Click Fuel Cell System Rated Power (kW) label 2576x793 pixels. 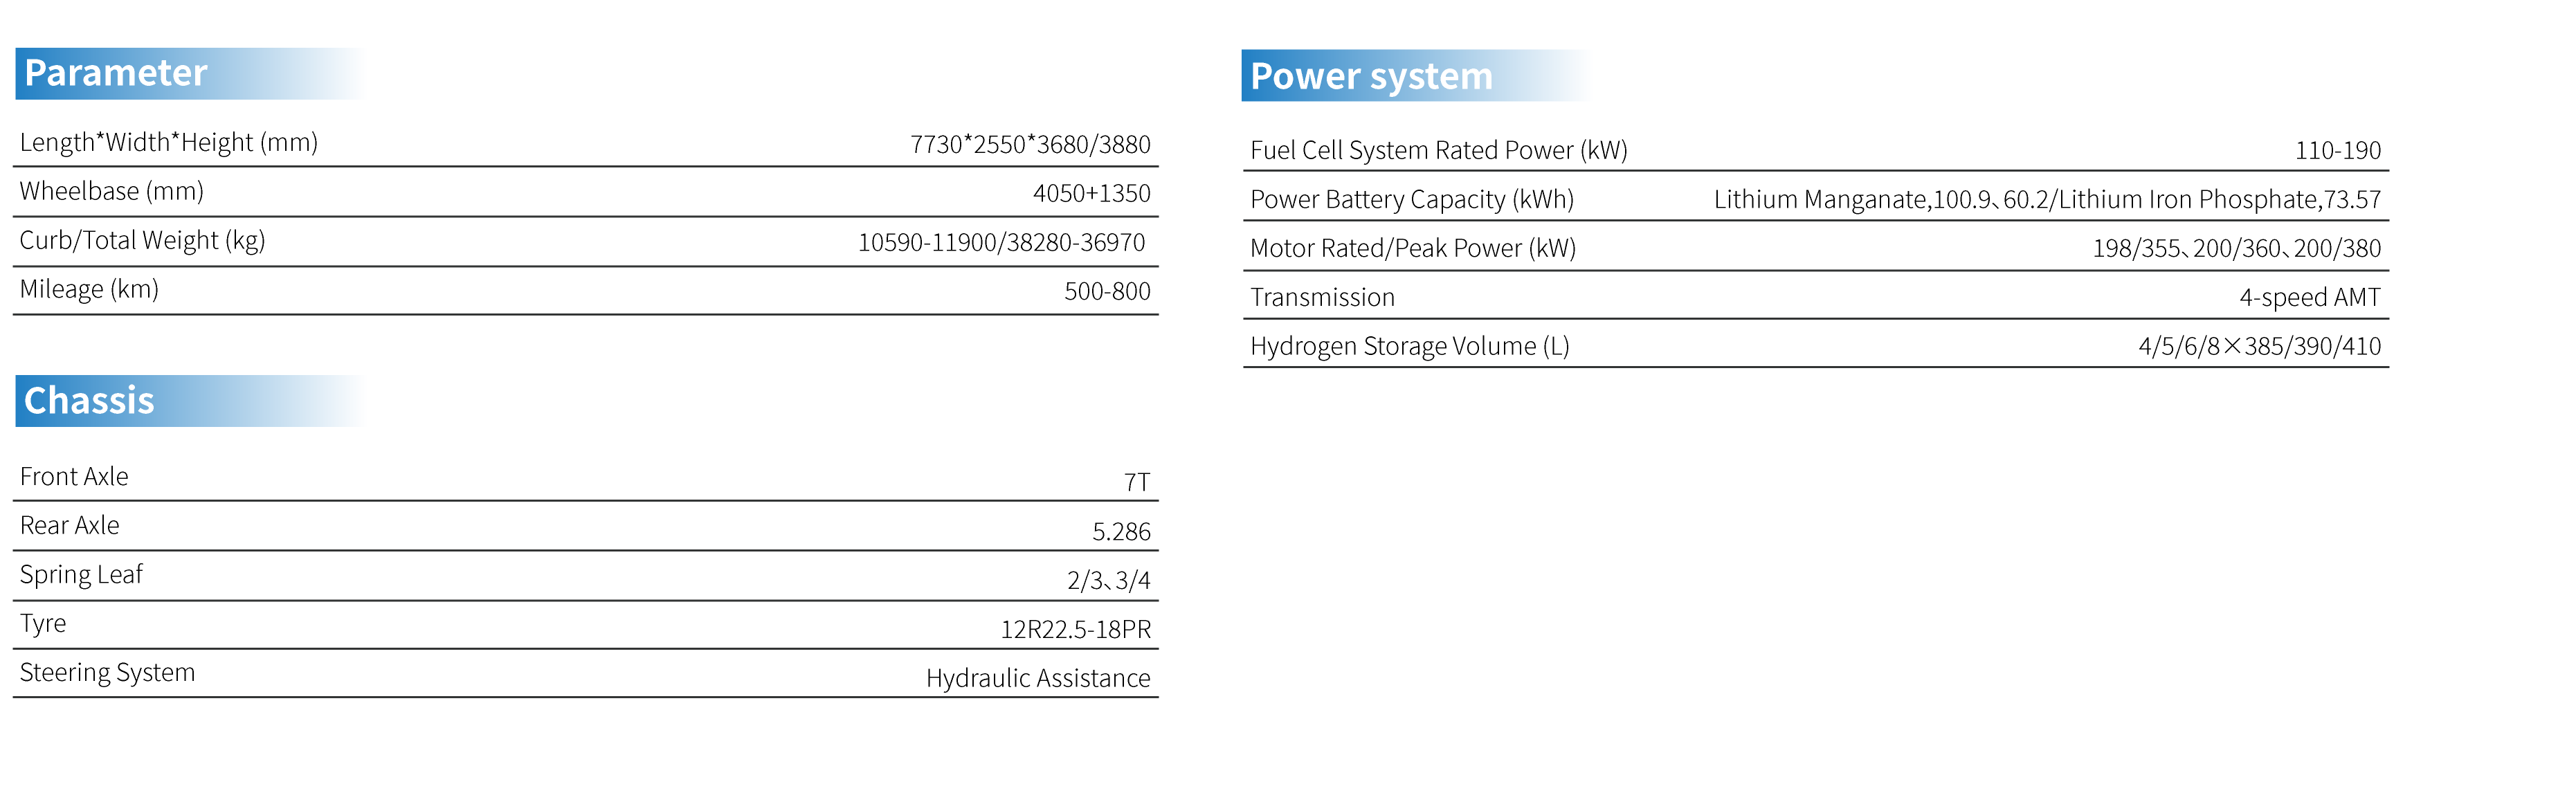coord(1439,151)
